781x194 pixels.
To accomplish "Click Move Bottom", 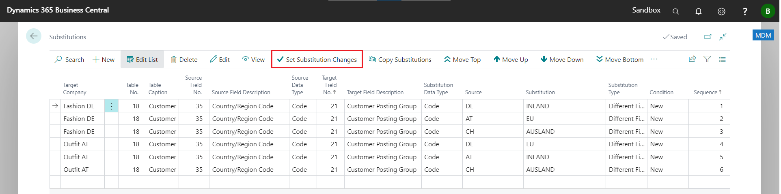I will tap(620, 59).
